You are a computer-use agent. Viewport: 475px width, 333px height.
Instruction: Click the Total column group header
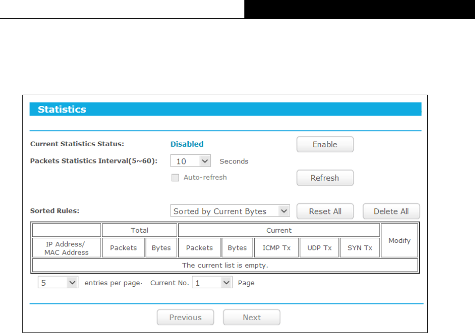139,230
